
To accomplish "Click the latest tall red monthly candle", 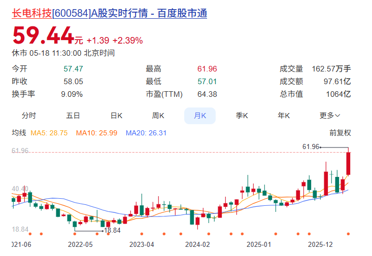I will tap(348, 164).
